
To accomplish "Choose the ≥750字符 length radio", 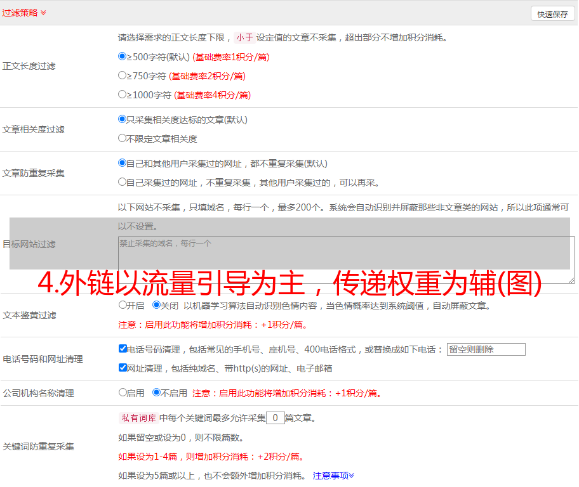I will coord(122,75).
